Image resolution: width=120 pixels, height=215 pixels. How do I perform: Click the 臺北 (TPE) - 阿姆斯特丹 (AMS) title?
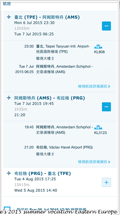pyautogui.click(x=47, y=17)
